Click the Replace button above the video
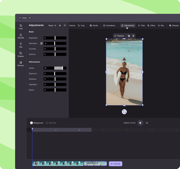Image resolution: width=180 pixels, height=169 pixels. point(119,36)
